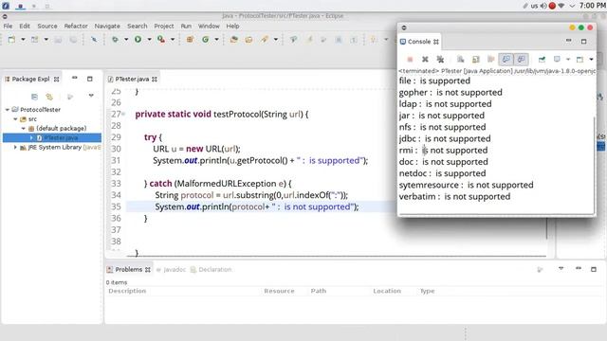Open the Run menu
The width and height of the screenshot is (607, 341).
tap(186, 26)
